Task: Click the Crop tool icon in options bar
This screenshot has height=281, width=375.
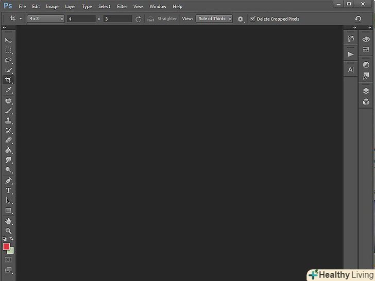Action: click(13, 19)
